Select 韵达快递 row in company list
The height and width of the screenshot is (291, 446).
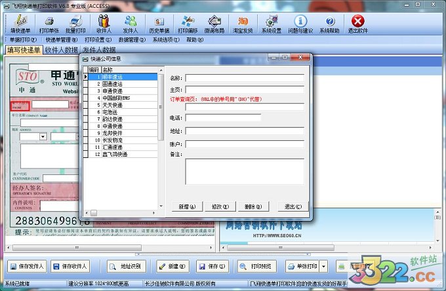pyautogui.click(x=123, y=119)
